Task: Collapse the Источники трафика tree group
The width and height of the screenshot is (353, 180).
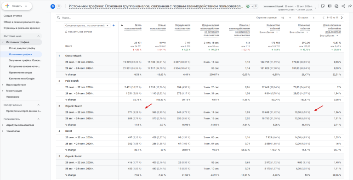Action: 2,42
